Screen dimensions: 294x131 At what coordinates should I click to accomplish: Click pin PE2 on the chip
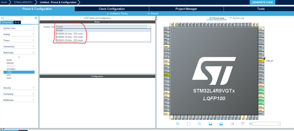pyautogui.click(x=167, y=29)
